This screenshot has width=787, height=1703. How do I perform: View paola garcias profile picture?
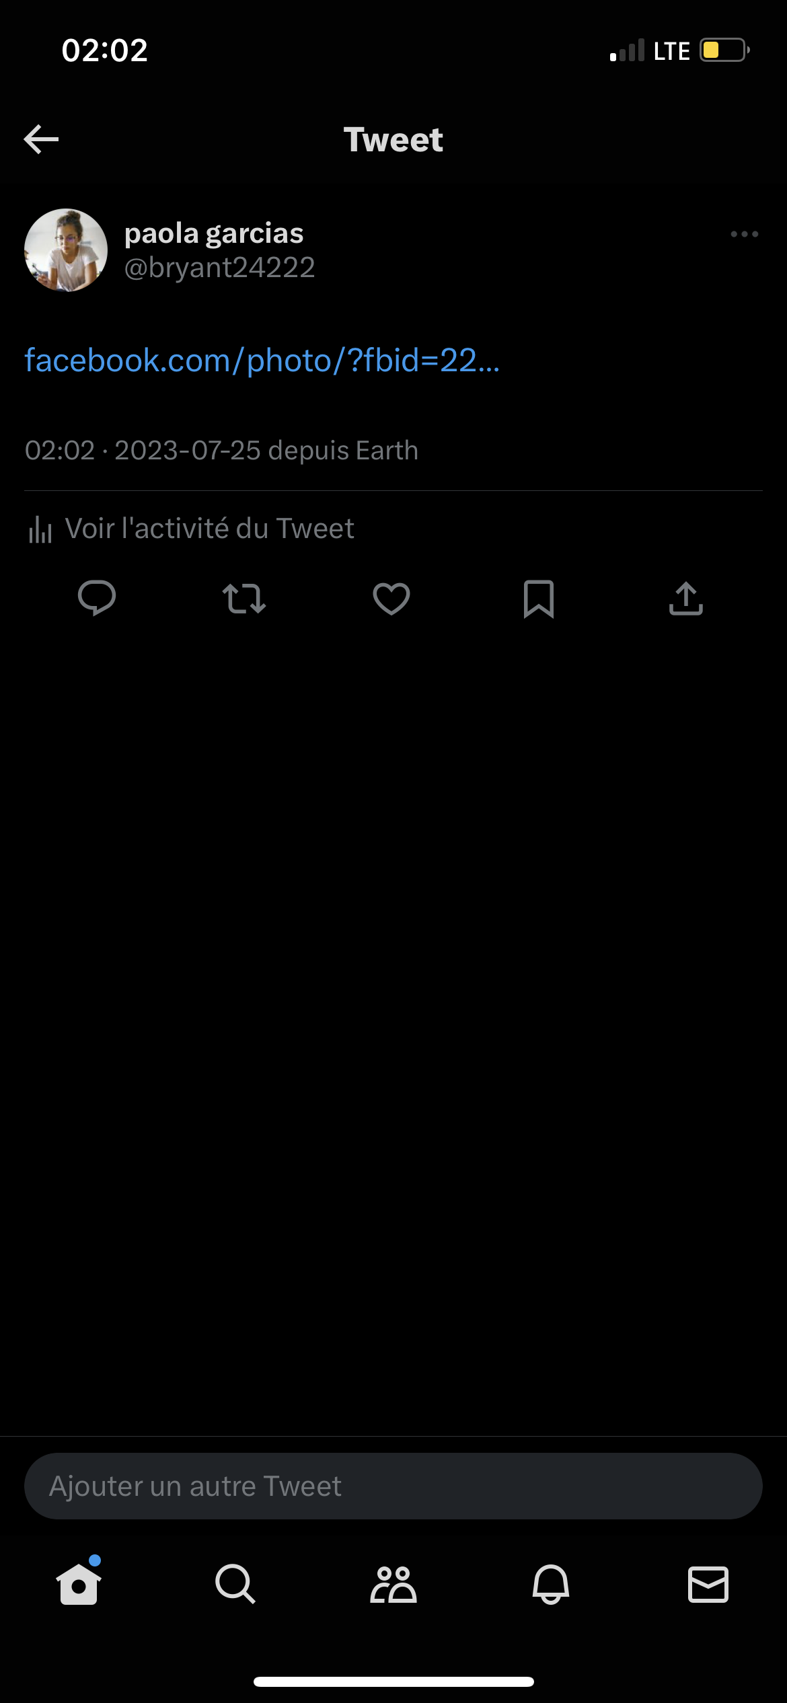click(x=66, y=250)
